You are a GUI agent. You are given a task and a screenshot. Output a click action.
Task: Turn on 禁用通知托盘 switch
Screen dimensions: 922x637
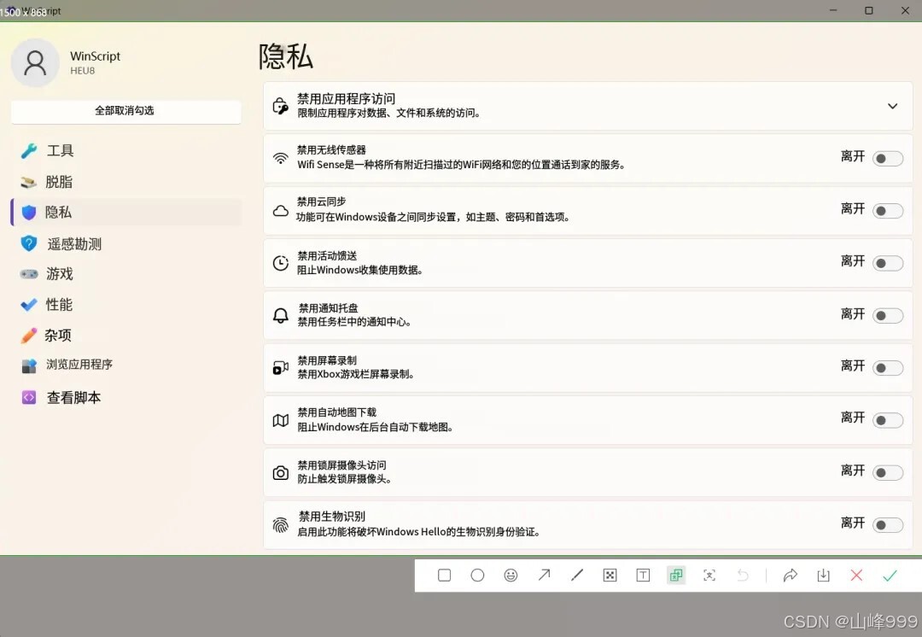[888, 315]
